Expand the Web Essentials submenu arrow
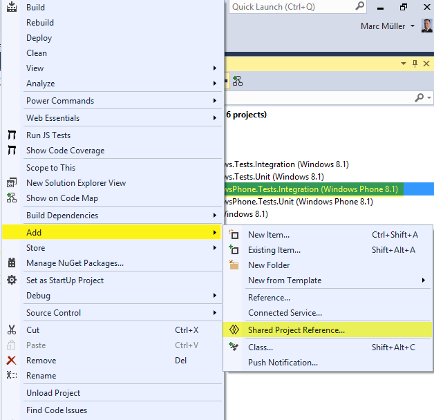The width and height of the screenshot is (434, 420). [x=214, y=118]
